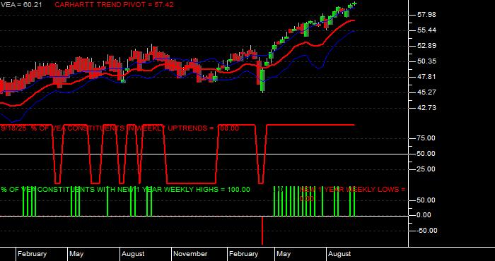Click the VEA = 60.21 price label
Viewport: 495px width, 261px height.
[21, 5]
